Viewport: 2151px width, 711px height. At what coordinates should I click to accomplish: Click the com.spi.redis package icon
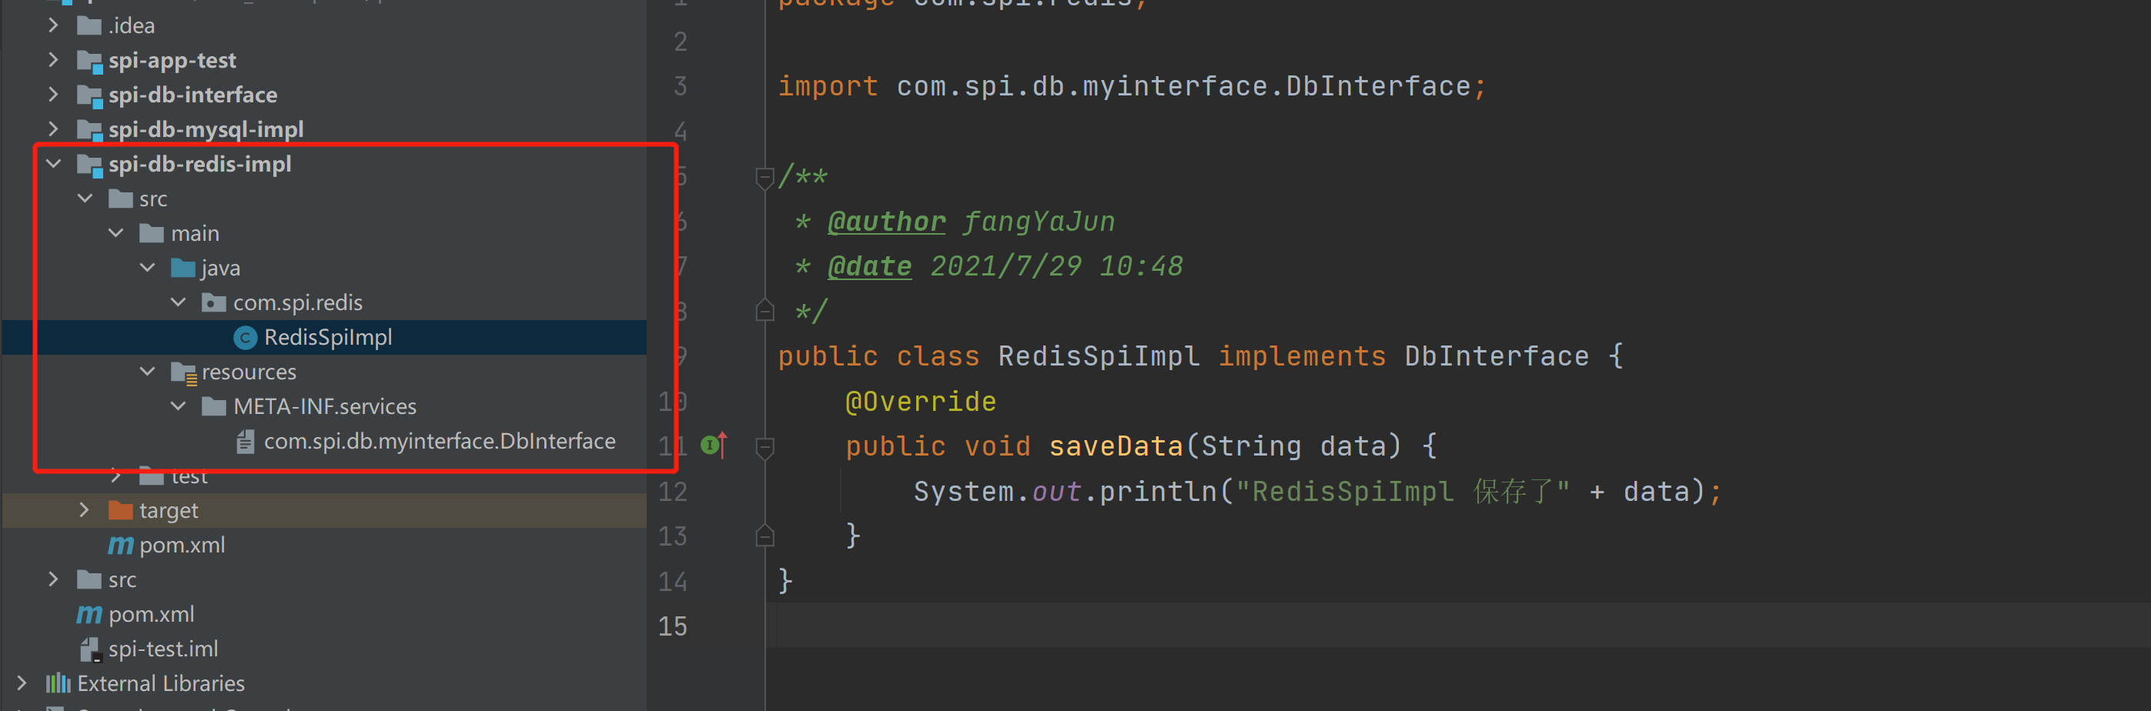click(214, 302)
